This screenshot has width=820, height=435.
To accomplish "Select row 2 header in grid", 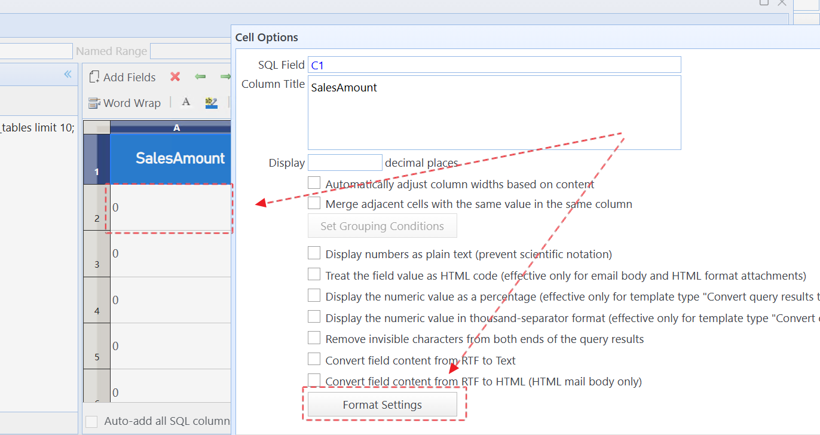I will (97, 207).
